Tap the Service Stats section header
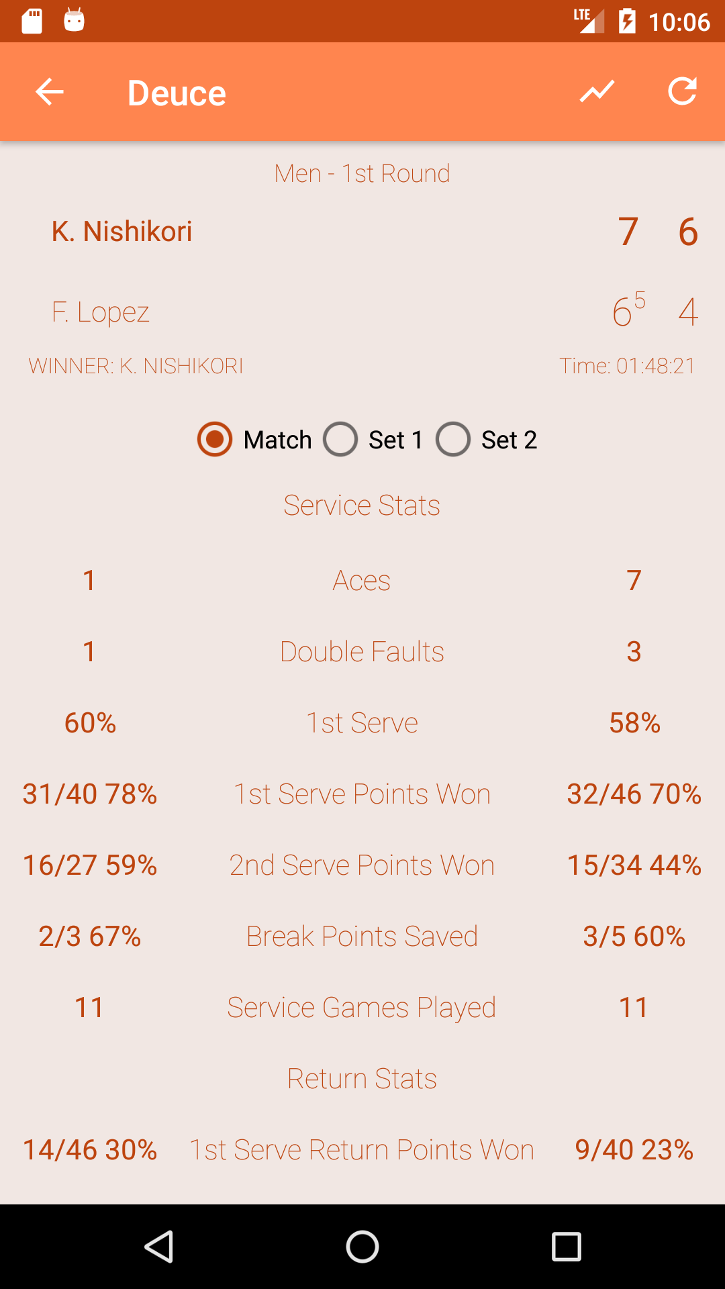 pos(362,506)
